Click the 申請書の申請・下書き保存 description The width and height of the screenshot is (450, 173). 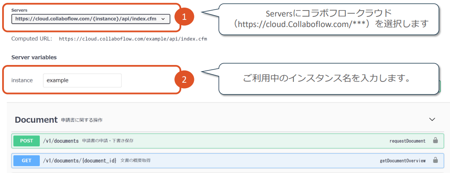tap(108, 141)
